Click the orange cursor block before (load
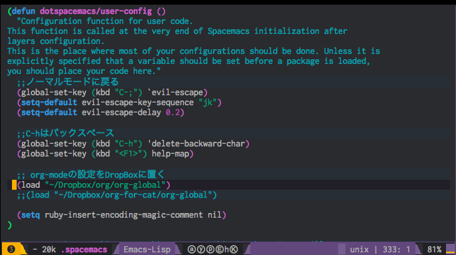This screenshot has width=456, height=255. (14, 185)
